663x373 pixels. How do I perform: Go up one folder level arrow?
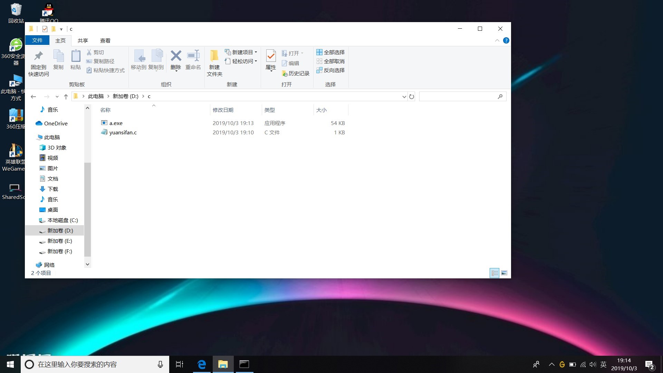[66, 97]
